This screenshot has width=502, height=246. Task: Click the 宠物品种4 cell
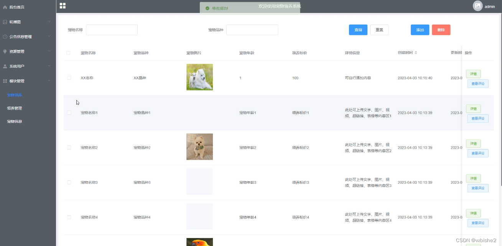pyautogui.click(x=142, y=217)
